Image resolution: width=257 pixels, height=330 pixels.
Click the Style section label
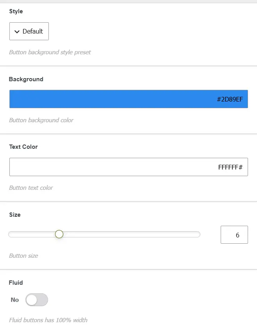16,11
